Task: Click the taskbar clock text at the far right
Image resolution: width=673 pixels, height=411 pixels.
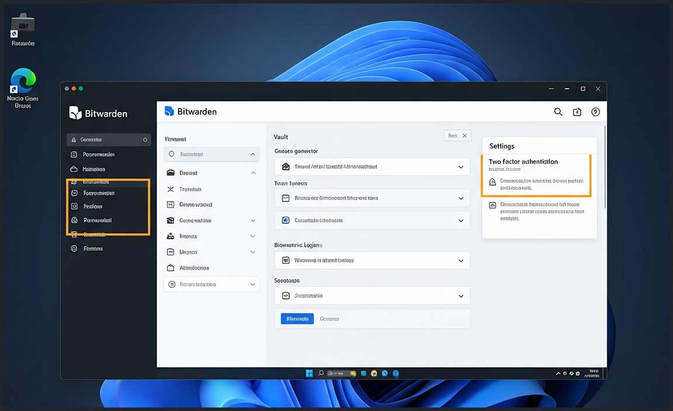Action: coord(592,374)
